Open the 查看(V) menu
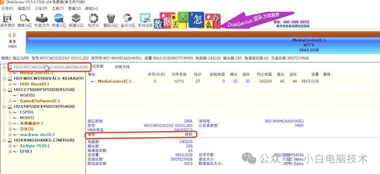The width and height of the screenshot is (380, 174). point(74,8)
